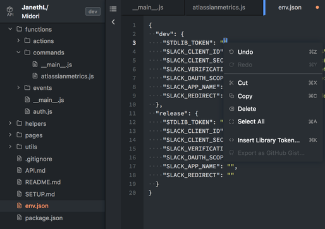This screenshot has height=229, width=325.
Task: Click the SETUP.md file icon
Action: tap(19, 194)
